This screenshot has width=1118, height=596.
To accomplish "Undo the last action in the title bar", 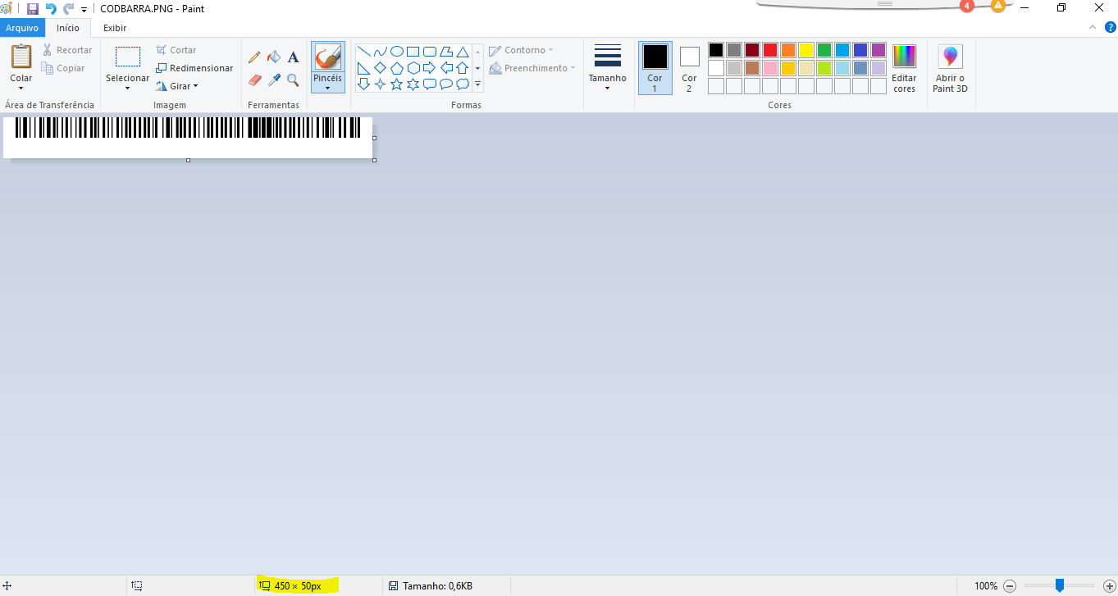I will tap(51, 9).
